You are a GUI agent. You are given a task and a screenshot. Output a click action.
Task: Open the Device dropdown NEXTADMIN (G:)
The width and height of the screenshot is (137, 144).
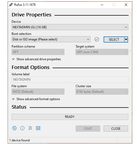[x=70, y=27]
